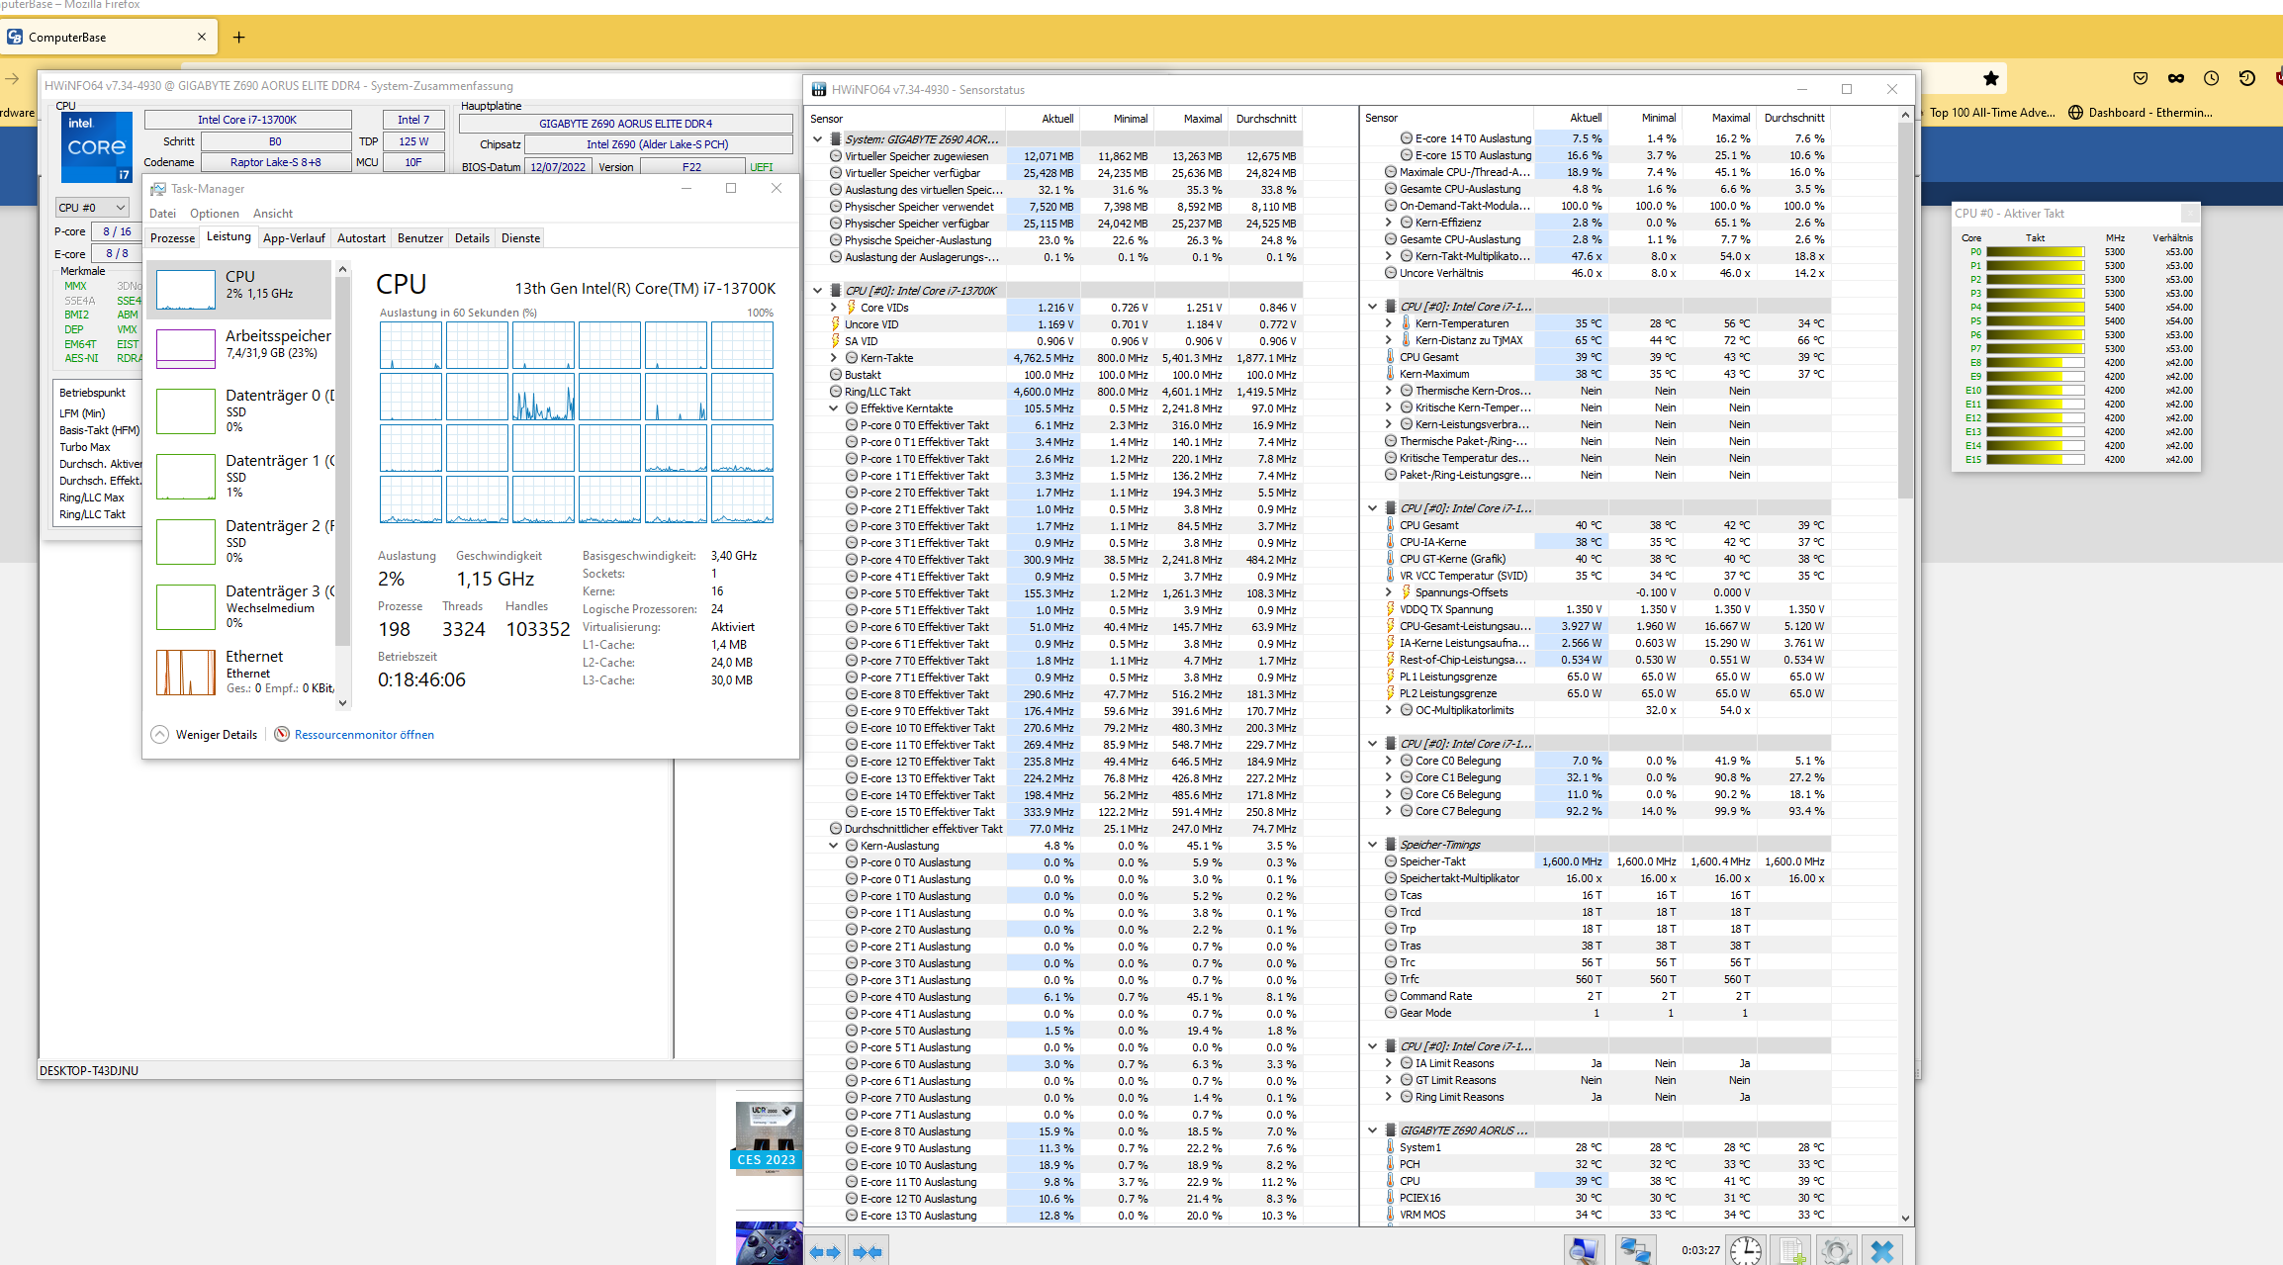Collapse the Speicher-Timings section
The image size is (2283, 1265).
(x=1372, y=845)
